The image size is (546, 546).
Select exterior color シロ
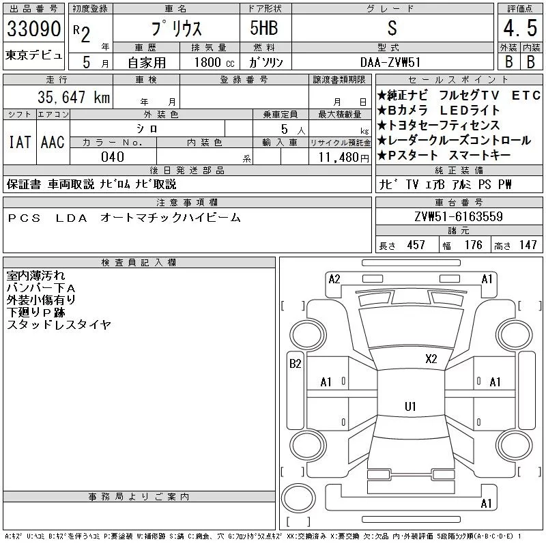tap(147, 129)
